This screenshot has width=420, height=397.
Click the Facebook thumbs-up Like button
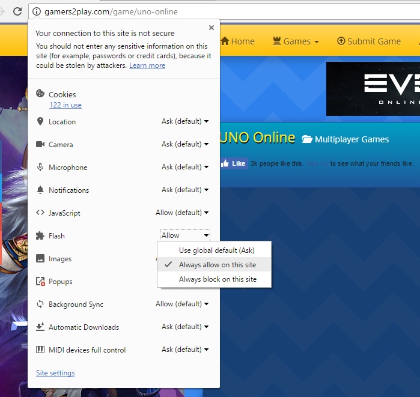click(x=234, y=163)
